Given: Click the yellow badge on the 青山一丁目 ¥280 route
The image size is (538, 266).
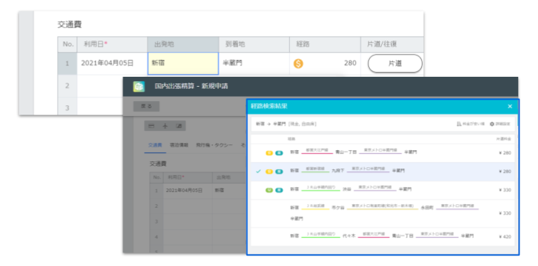Looking at the screenshot, I should (x=269, y=153).
